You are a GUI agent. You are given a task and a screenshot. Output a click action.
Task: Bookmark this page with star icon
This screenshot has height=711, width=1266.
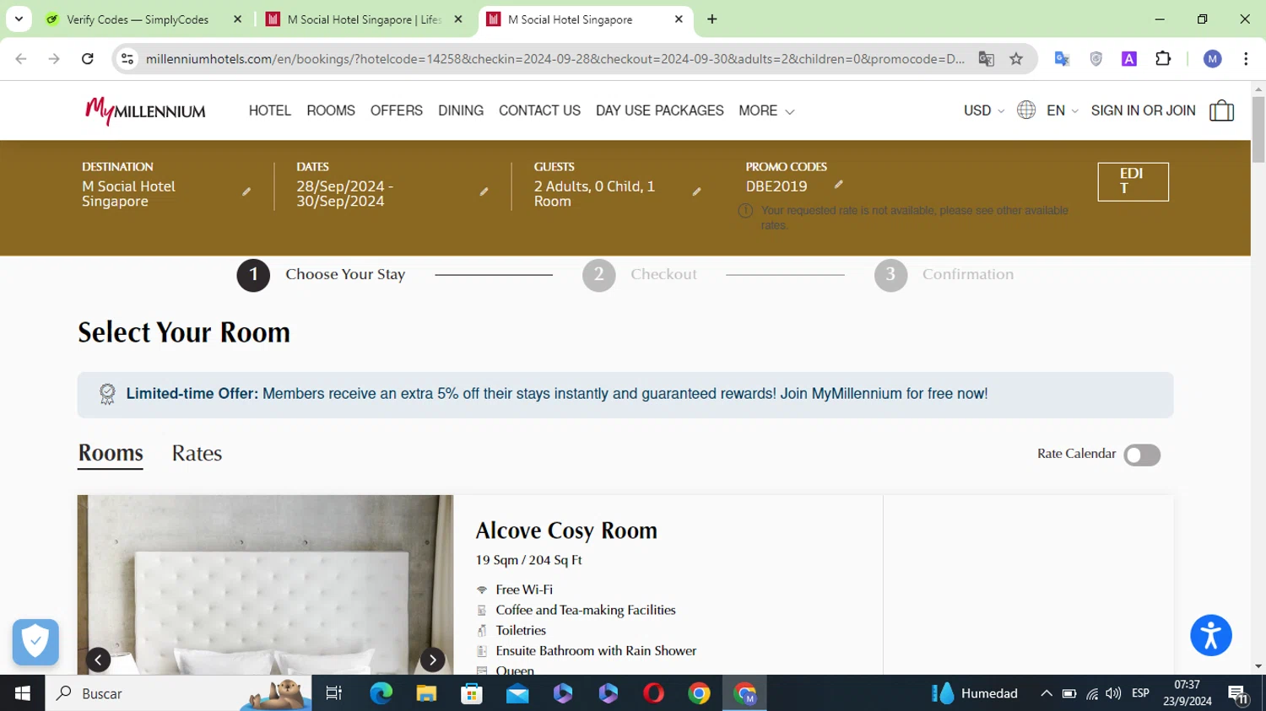point(1016,59)
